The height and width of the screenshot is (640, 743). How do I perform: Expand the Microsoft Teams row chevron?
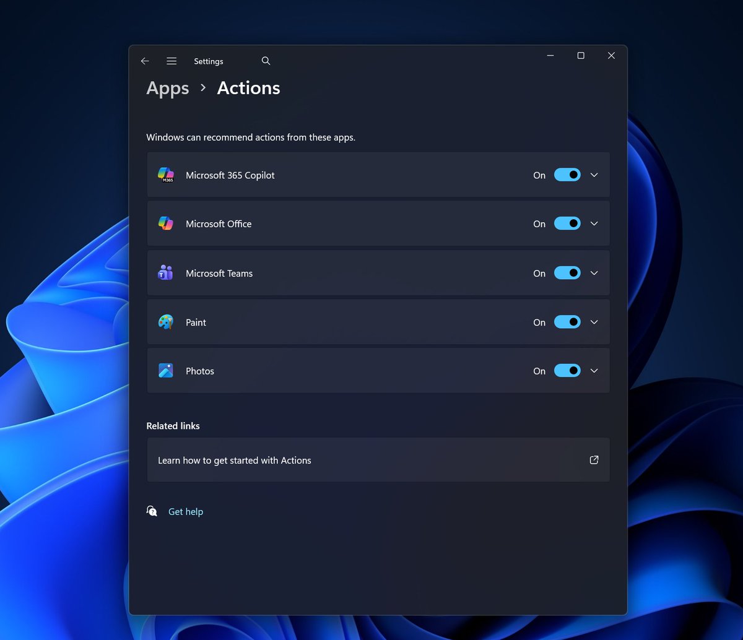tap(594, 273)
